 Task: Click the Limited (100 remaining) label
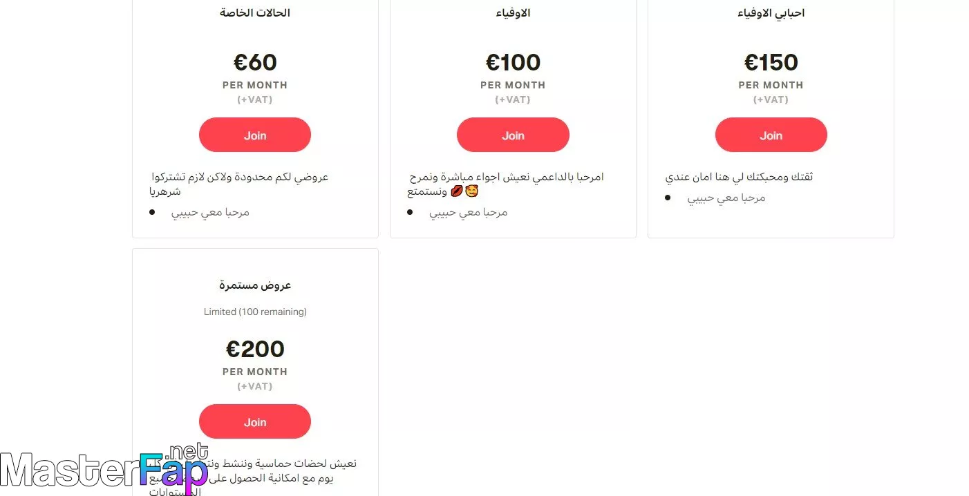click(x=255, y=312)
